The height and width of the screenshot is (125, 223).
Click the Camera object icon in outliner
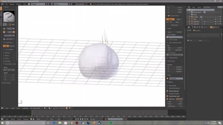[192, 17]
